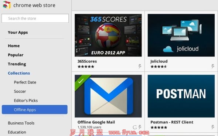
Task: Click inside the Search the store field
Action: tap(35, 18)
